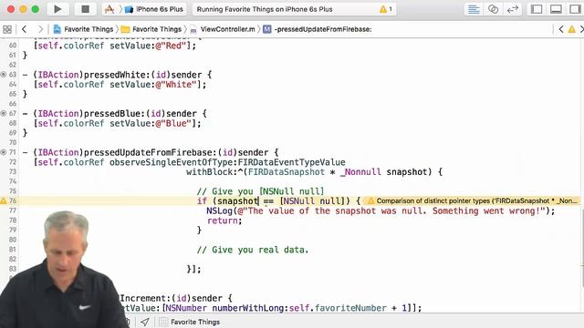Viewport: 584px width, 328px height.
Task: Stop the running app
Action: click(85, 9)
